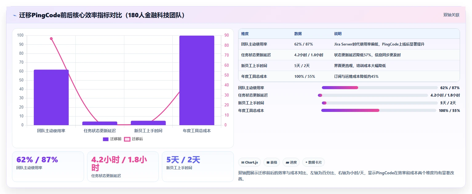Click the 双轴关联 label in the header
The height and width of the screenshot is (194, 472).
click(x=451, y=15)
